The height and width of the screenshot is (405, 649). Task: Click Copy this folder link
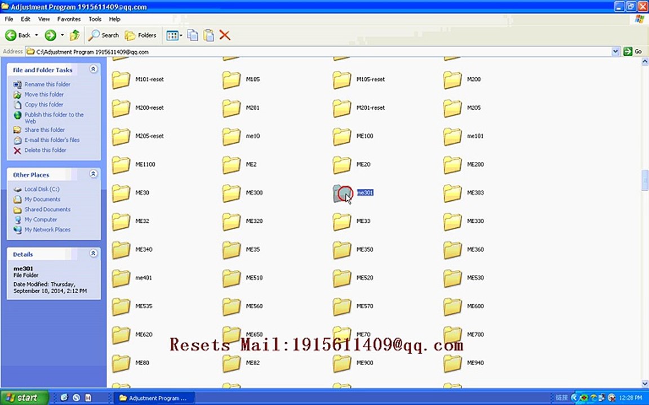click(44, 105)
